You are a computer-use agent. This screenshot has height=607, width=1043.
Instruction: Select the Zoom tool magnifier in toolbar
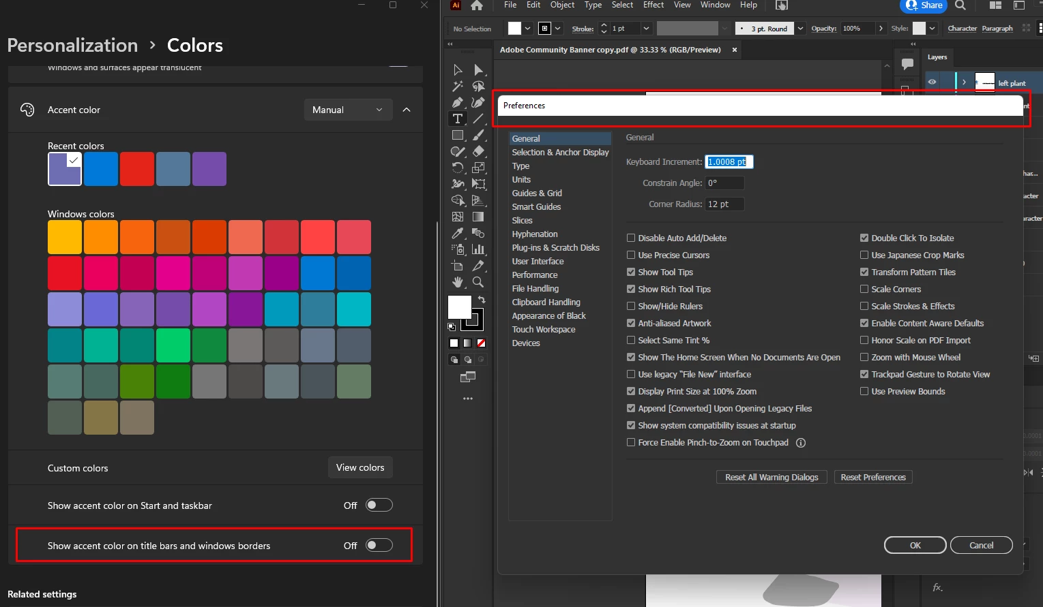(x=478, y=282)
